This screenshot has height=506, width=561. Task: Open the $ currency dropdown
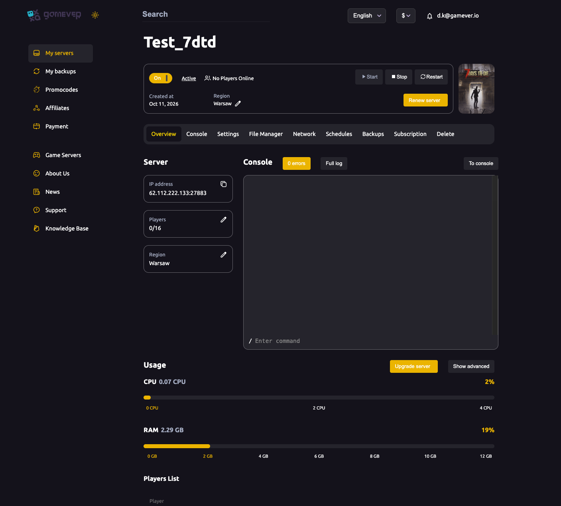coord(406,16)
